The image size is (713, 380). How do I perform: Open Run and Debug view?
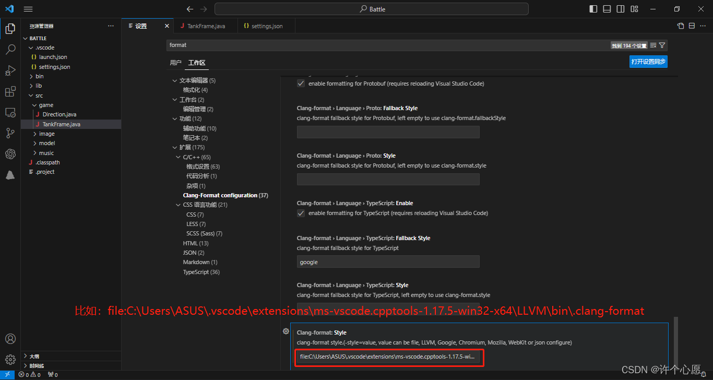pyautogui.click(x=10, y=70)
